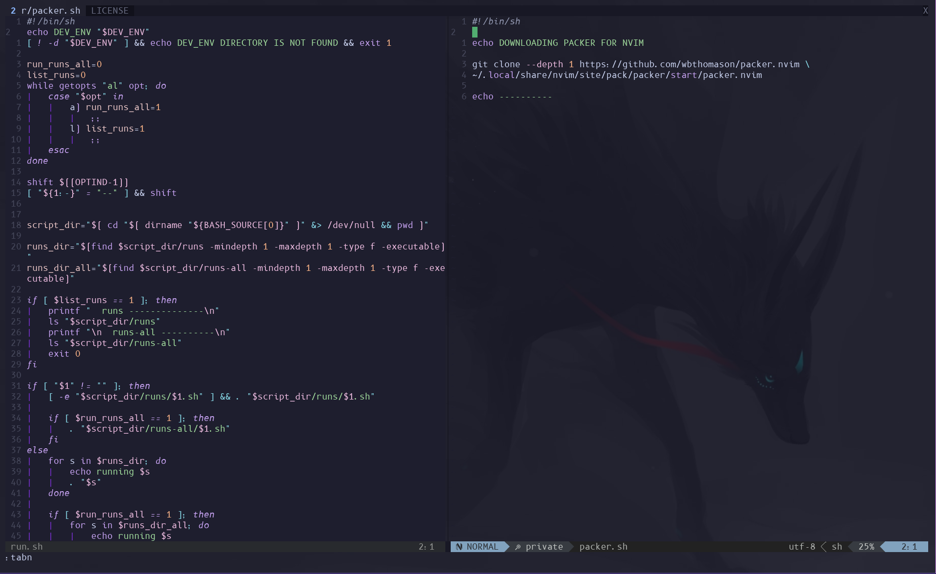Click the esac keyword

coord(59,150)
